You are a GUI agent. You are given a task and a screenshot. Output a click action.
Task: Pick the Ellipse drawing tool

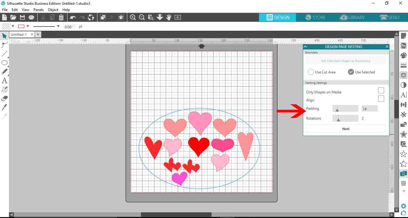coord(4,63)
